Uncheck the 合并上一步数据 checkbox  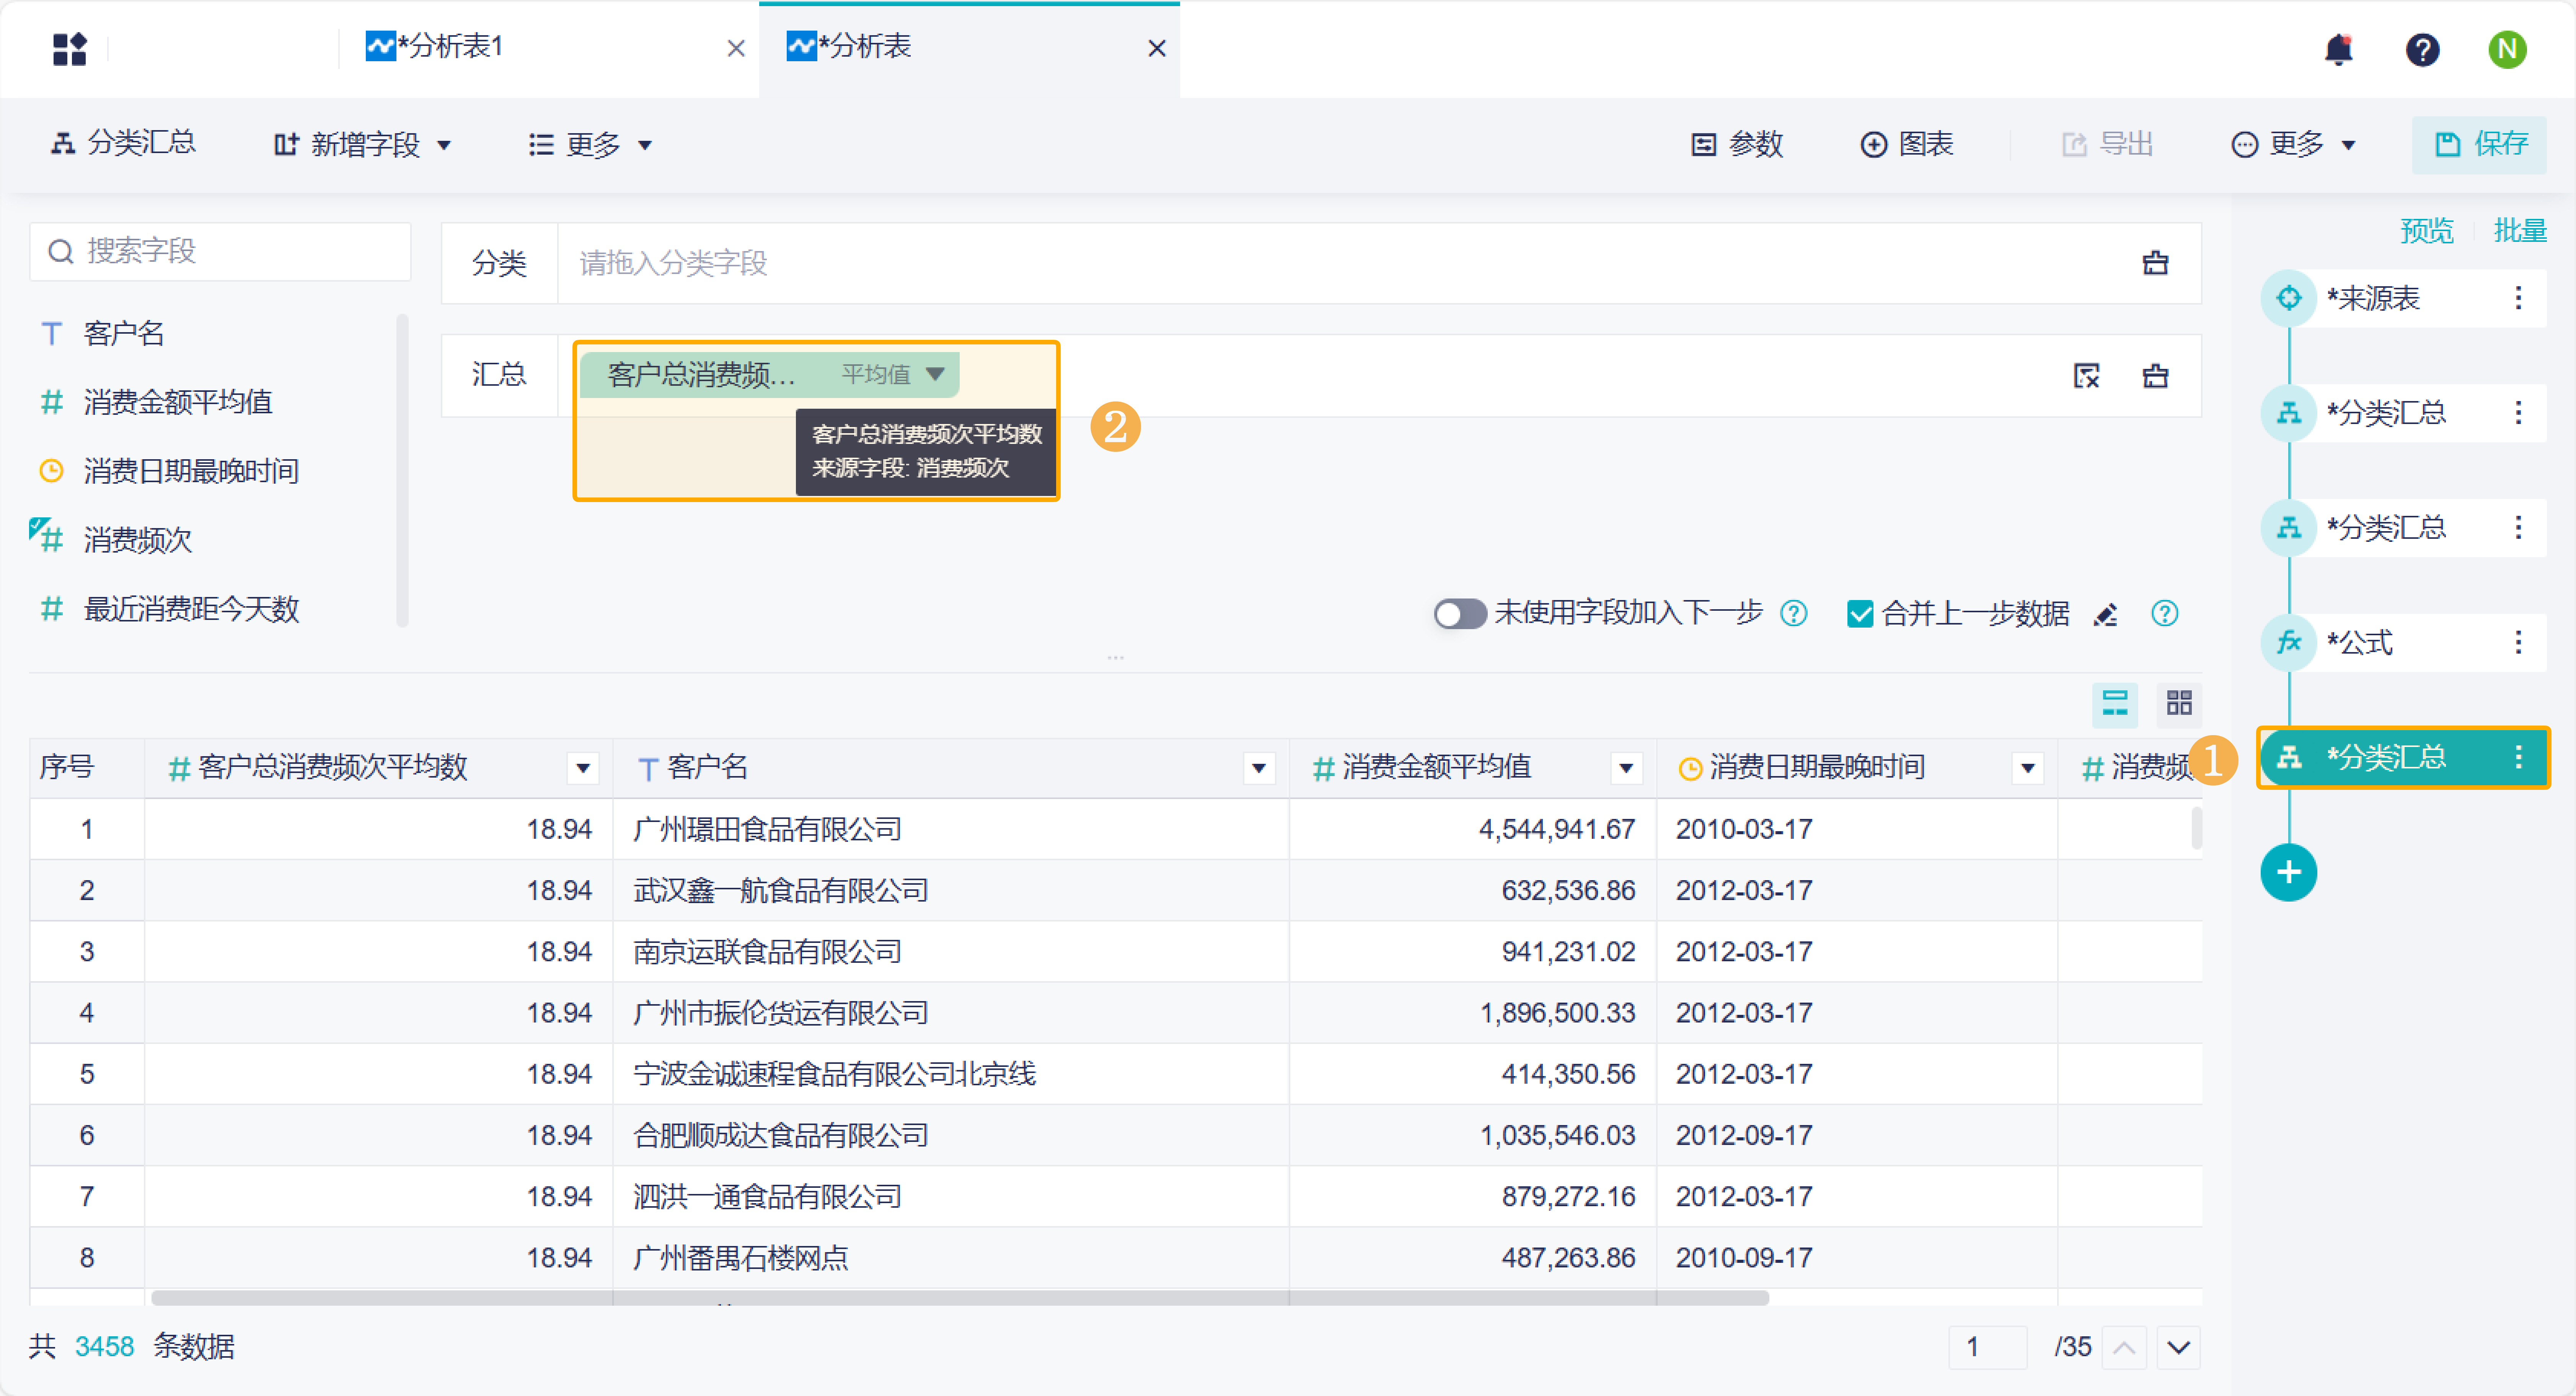(x=1859, y=614)
